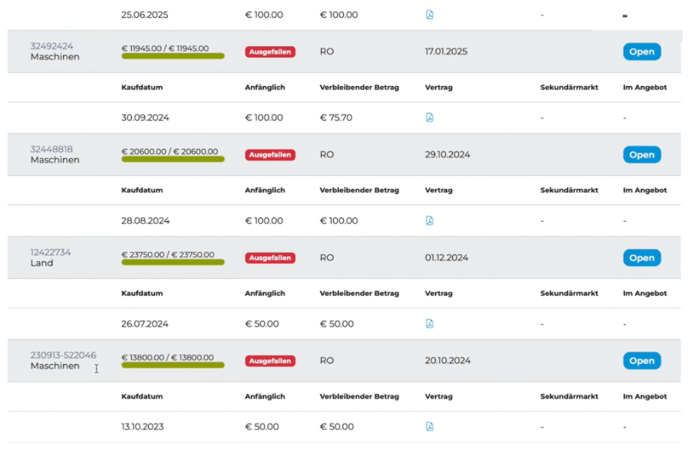Screen dimensions: 694x450
Task: Click funding progress bar for € 20600.00 loan
Action: (173, 159)
